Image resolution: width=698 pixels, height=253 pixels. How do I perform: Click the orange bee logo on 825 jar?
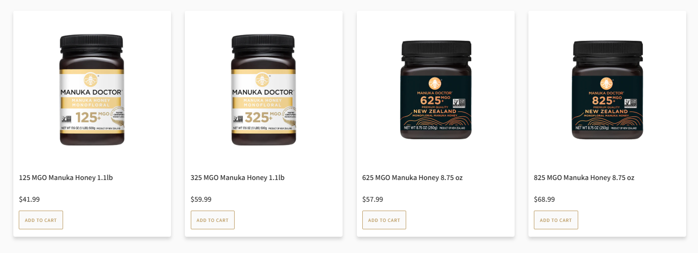[x=606, y=84]
